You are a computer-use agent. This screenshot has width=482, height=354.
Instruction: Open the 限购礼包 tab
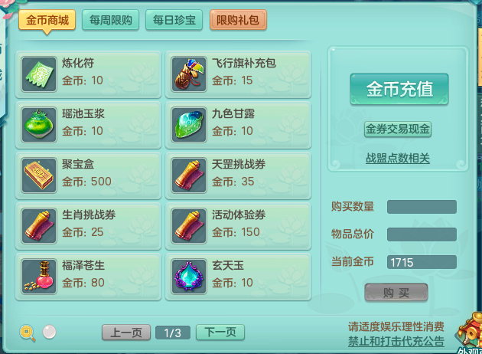(238, 20)
